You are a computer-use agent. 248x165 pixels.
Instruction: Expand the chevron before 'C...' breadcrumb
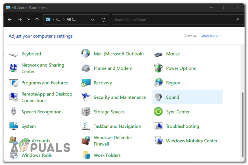[53, 20]
